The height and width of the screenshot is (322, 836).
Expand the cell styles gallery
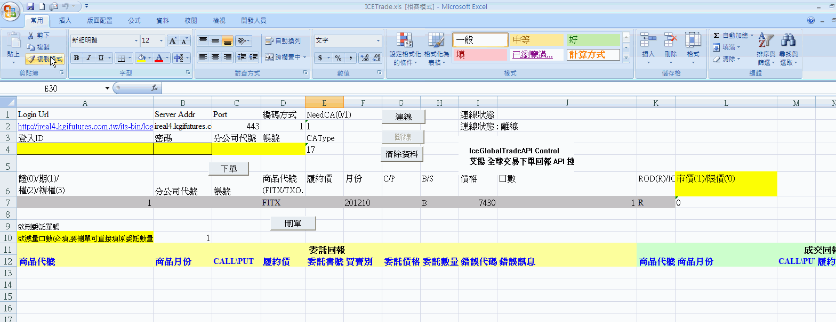[626, 57]
